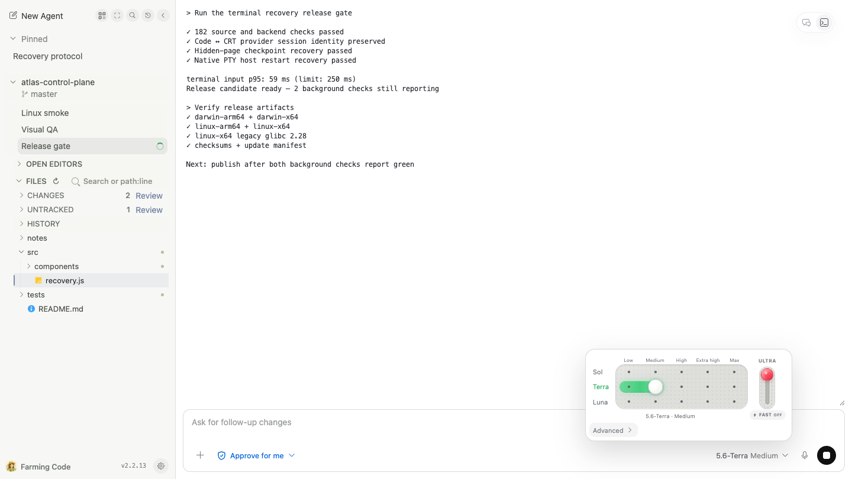This screenshot has width=852, height=479.
Task: Click Review link next to CHANGES
Action: [149, 196]
